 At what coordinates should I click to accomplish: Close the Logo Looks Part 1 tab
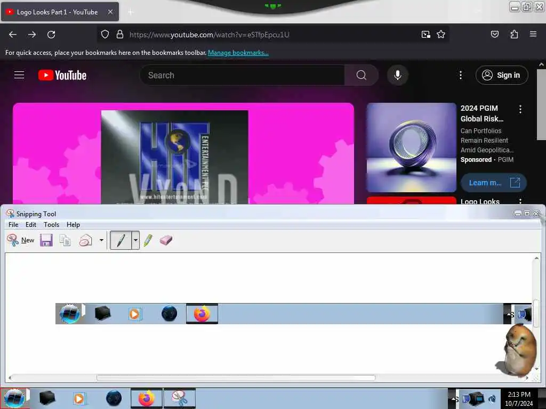110,12
